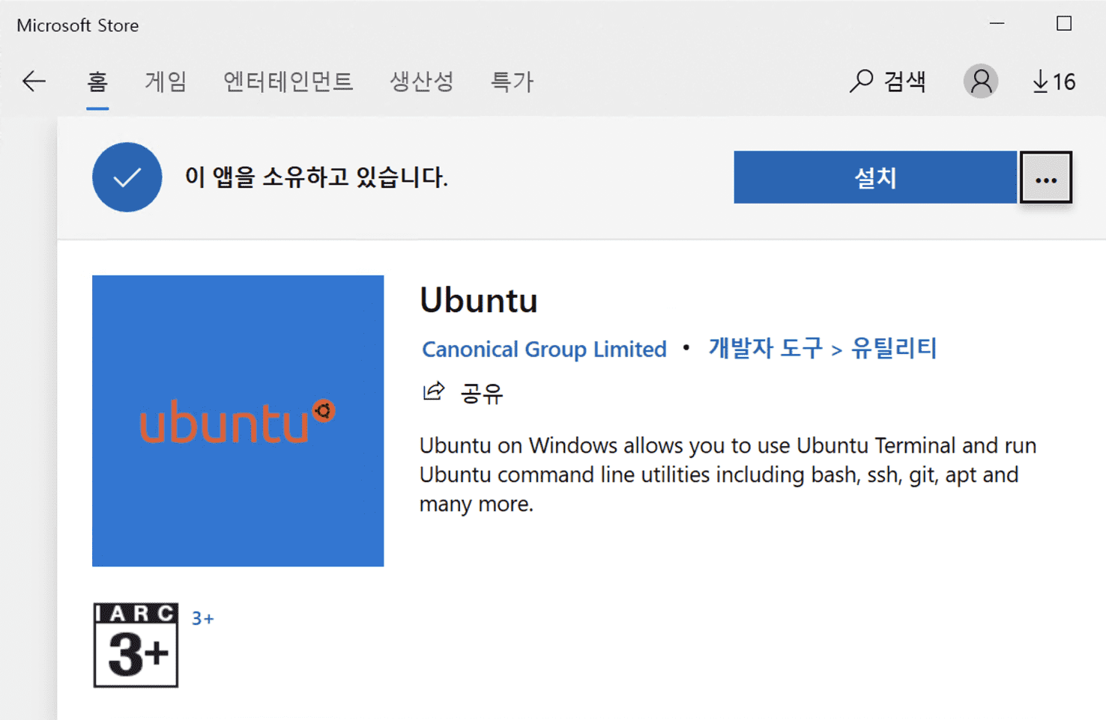This screenshot has width=1106, height=720.
Task: Click the 공유 share icon
Action: point(433,391)
